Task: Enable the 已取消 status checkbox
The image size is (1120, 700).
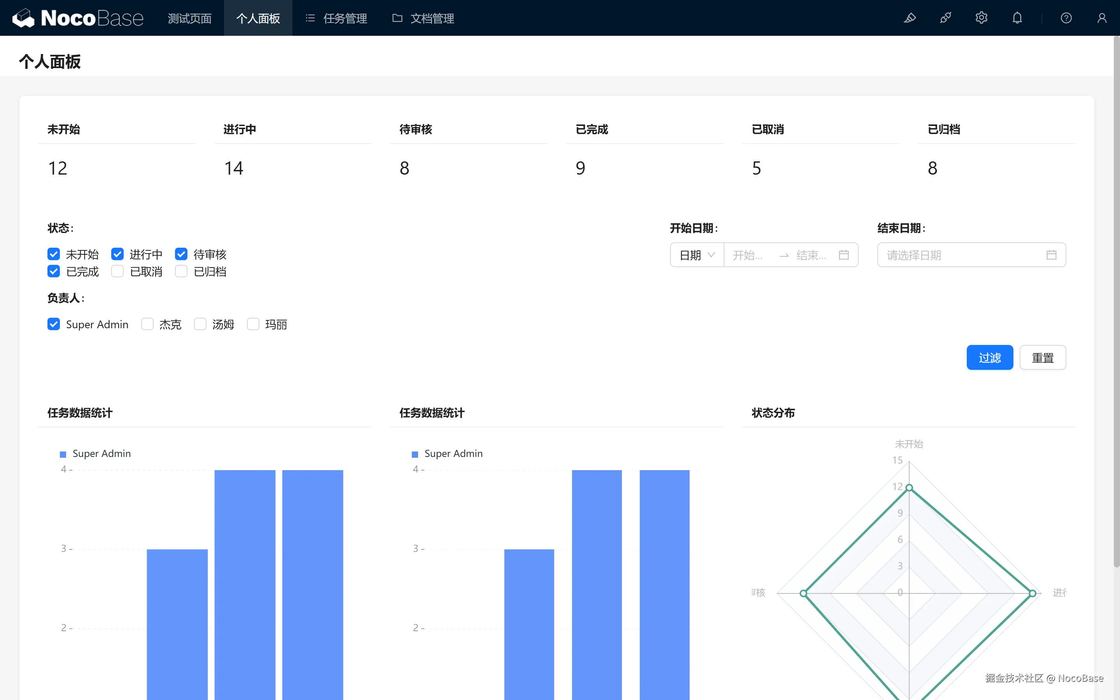Action: (x=117, y=271)
